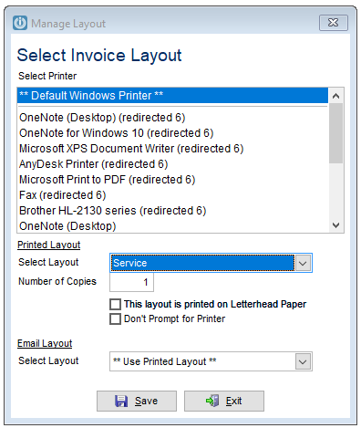Viewport: 361px width, 428px height.
Task: Click the Select Invoice Layout heading
Action: click(x=99, y=56)
